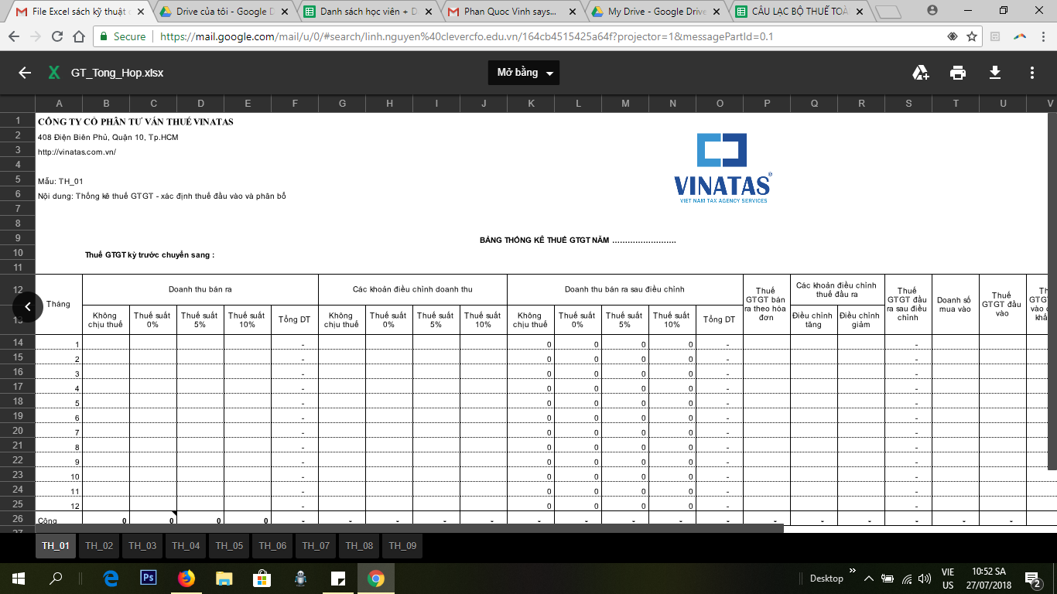The image size is (1057, 594).
Task: Switch to sheet tab TH_03
Action: (x=142, y=546)
